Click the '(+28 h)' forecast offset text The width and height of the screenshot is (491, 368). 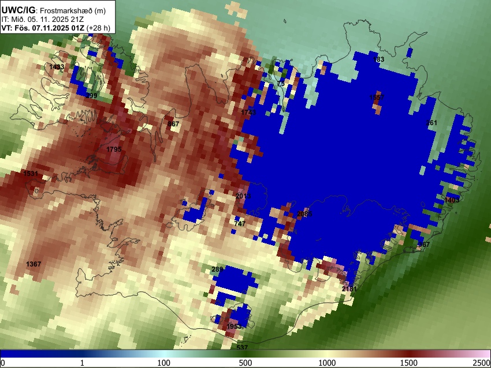pos(98,28)
